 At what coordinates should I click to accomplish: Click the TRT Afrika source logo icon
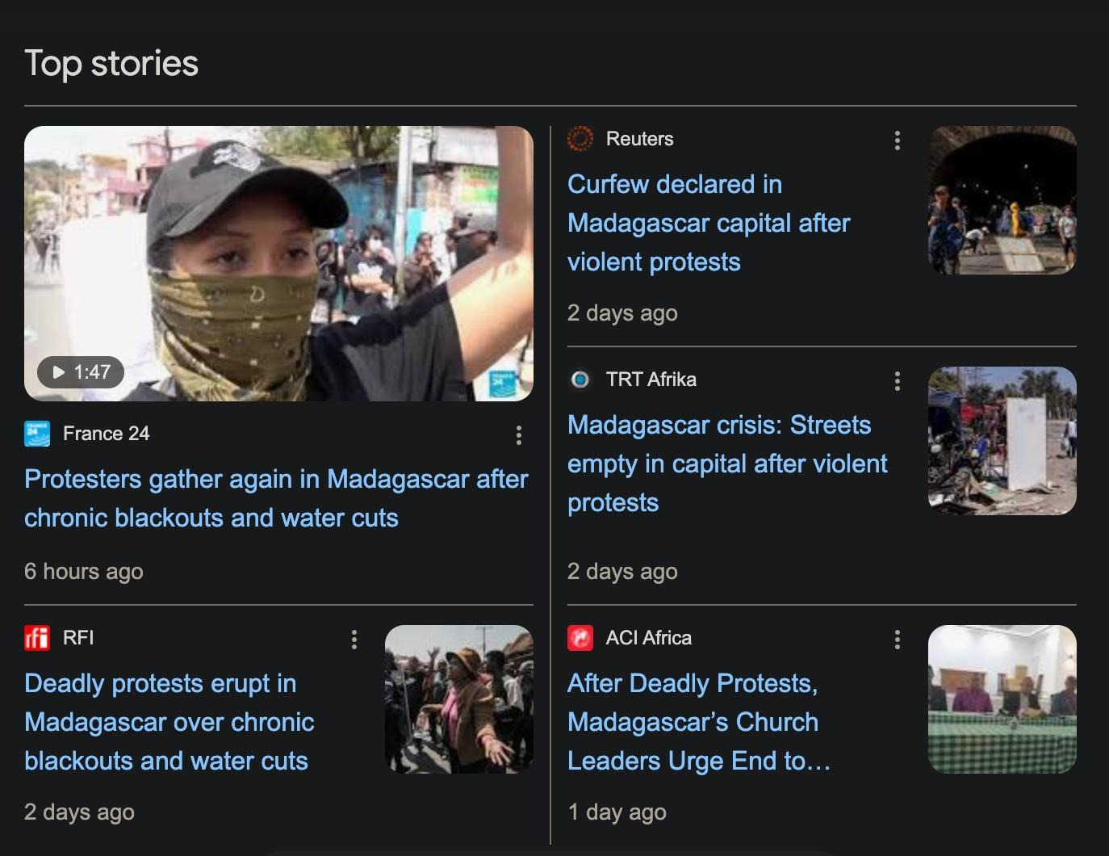click(580, 380)
